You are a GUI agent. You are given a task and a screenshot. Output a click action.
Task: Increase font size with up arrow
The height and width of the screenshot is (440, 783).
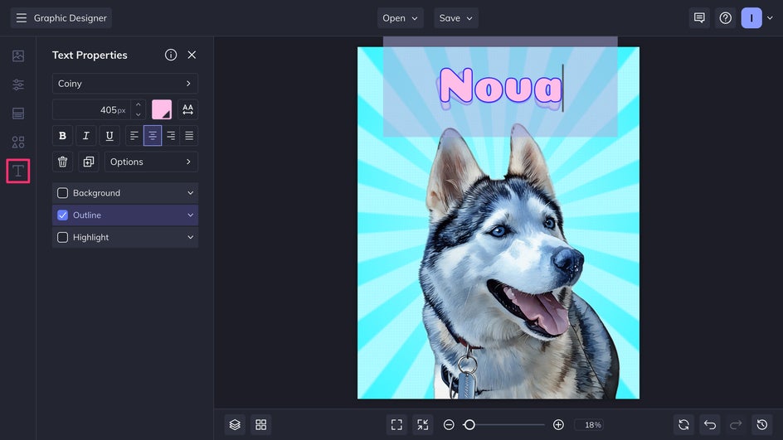(x=139, y=104)
